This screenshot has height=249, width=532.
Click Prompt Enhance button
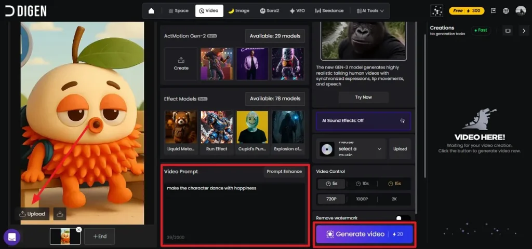click(284, 171)
